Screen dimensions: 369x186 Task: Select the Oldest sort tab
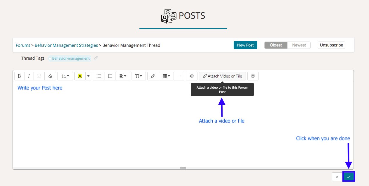pos(276,45)
